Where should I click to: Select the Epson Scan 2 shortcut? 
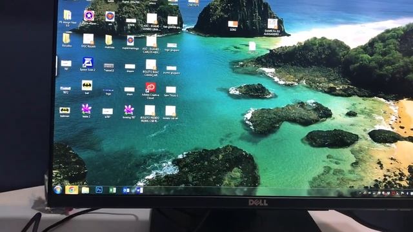pyautogui.click(x=88, y=64)
